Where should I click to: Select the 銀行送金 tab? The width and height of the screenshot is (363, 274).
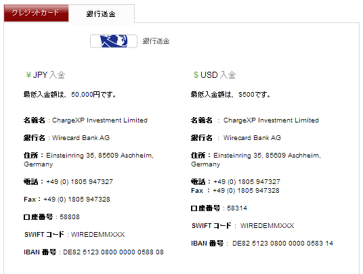(x=102, y=14)
